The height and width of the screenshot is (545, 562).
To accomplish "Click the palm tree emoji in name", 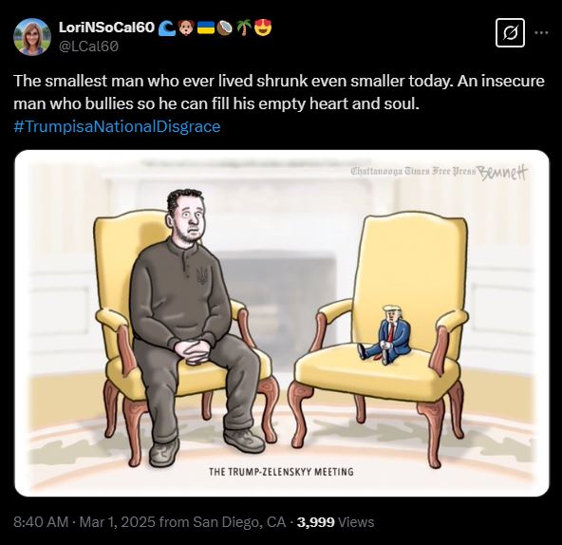I will coord(244,28).
